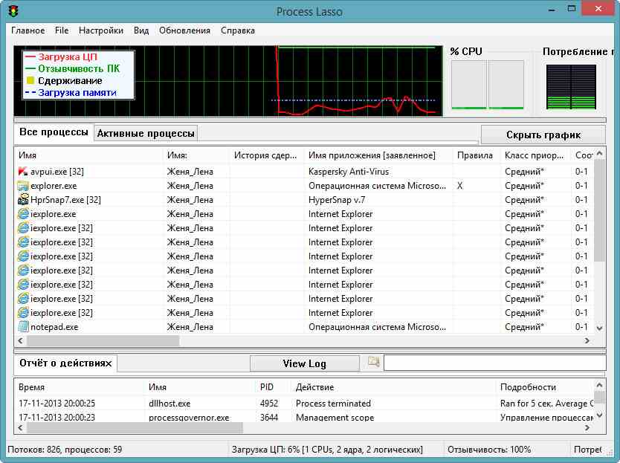
Task: Select the dllhost.exe log entry
Action: pyautogui.click(x=303, y=404)
